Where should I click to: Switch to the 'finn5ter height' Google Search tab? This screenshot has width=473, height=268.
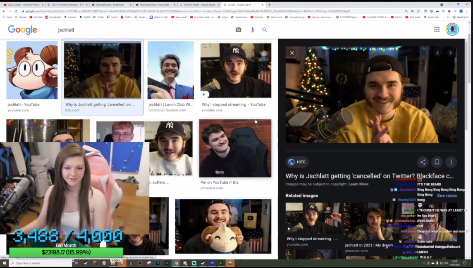tap(199, 5)
